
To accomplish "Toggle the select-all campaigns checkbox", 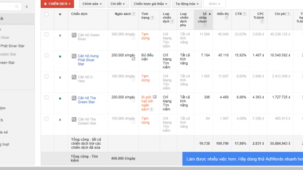I will [x=47, y=14].
